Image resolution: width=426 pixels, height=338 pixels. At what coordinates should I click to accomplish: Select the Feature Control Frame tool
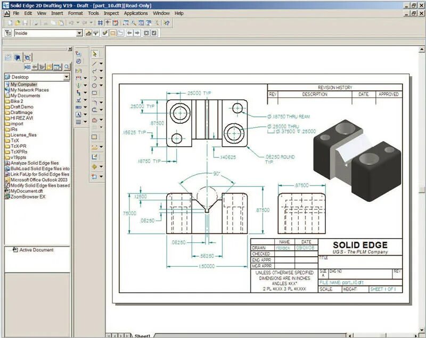pyautogui.click(x=78, y=107)
